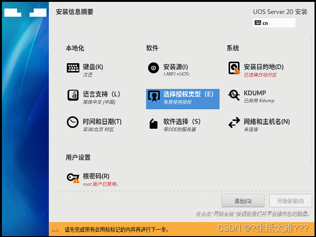Click the 已启用 Kdump status text
Viewport: 316px width, 237px height.
point(259,100)
